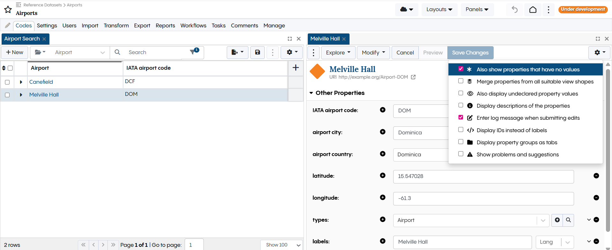Click the undo arrow icon
Image resolution: width=612 pixels, height=250 pixels.
pyautogui.click(x=514, y=10)
